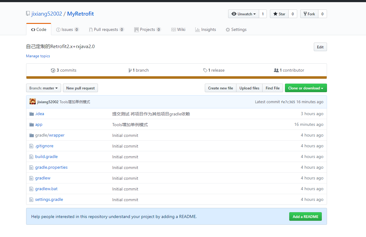Open the Manage topics link
The image size is (366, 237).
(38, 56)
